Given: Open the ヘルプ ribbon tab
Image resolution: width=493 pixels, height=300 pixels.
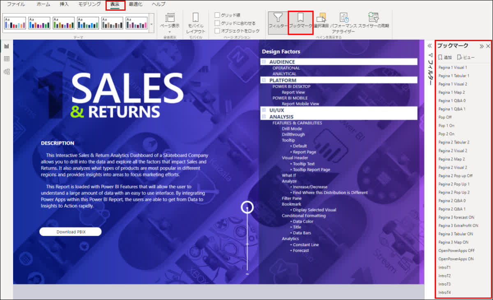Looking at the screenshot, I should coord(159,4).
